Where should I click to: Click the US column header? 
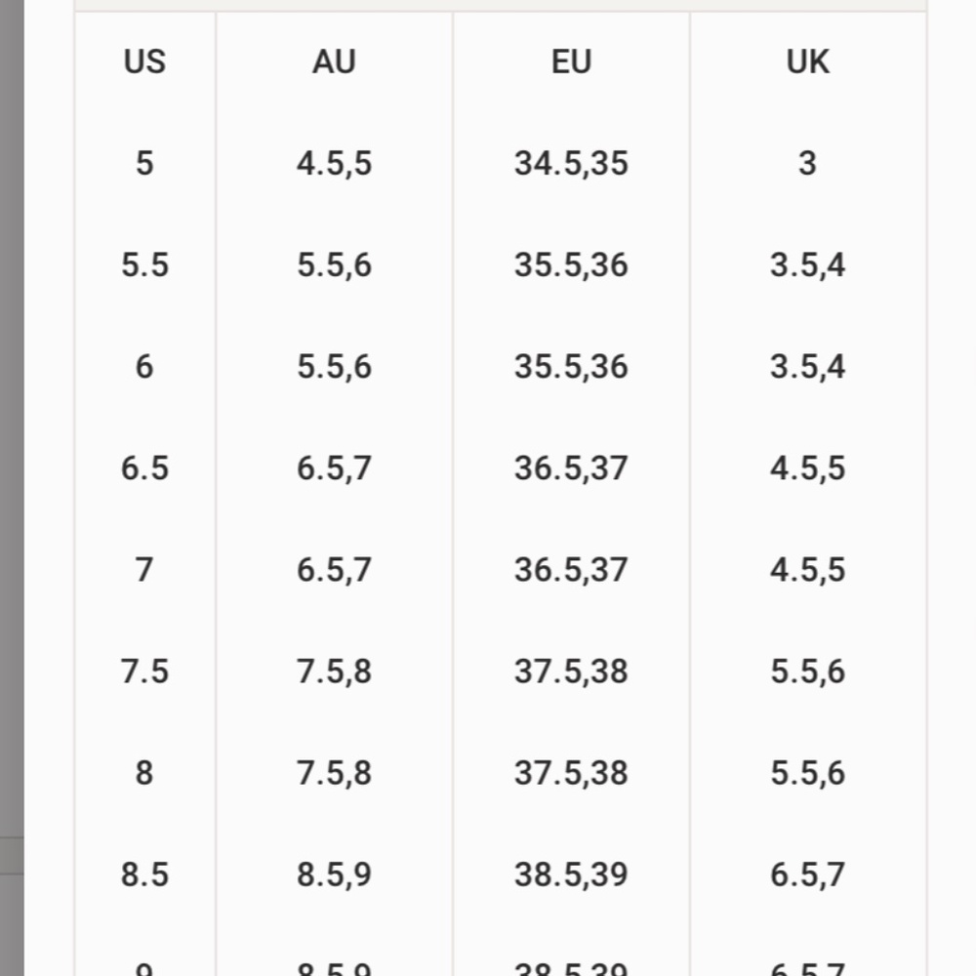click(144, 61)
